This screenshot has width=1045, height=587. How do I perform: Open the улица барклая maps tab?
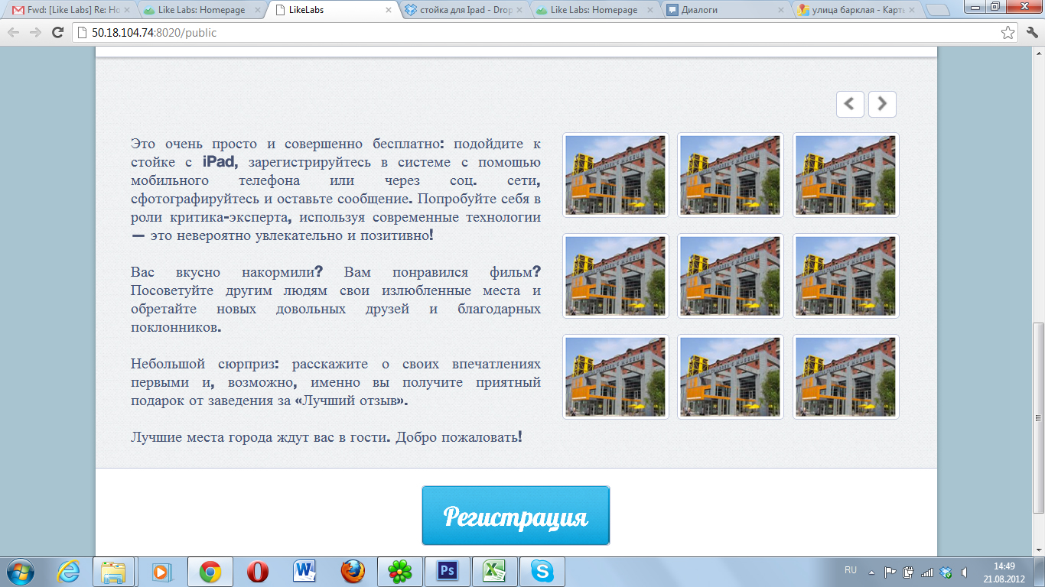(x=855, y=10)
